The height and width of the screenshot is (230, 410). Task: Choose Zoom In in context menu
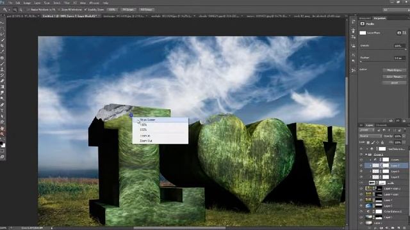(x=160, y=136)
